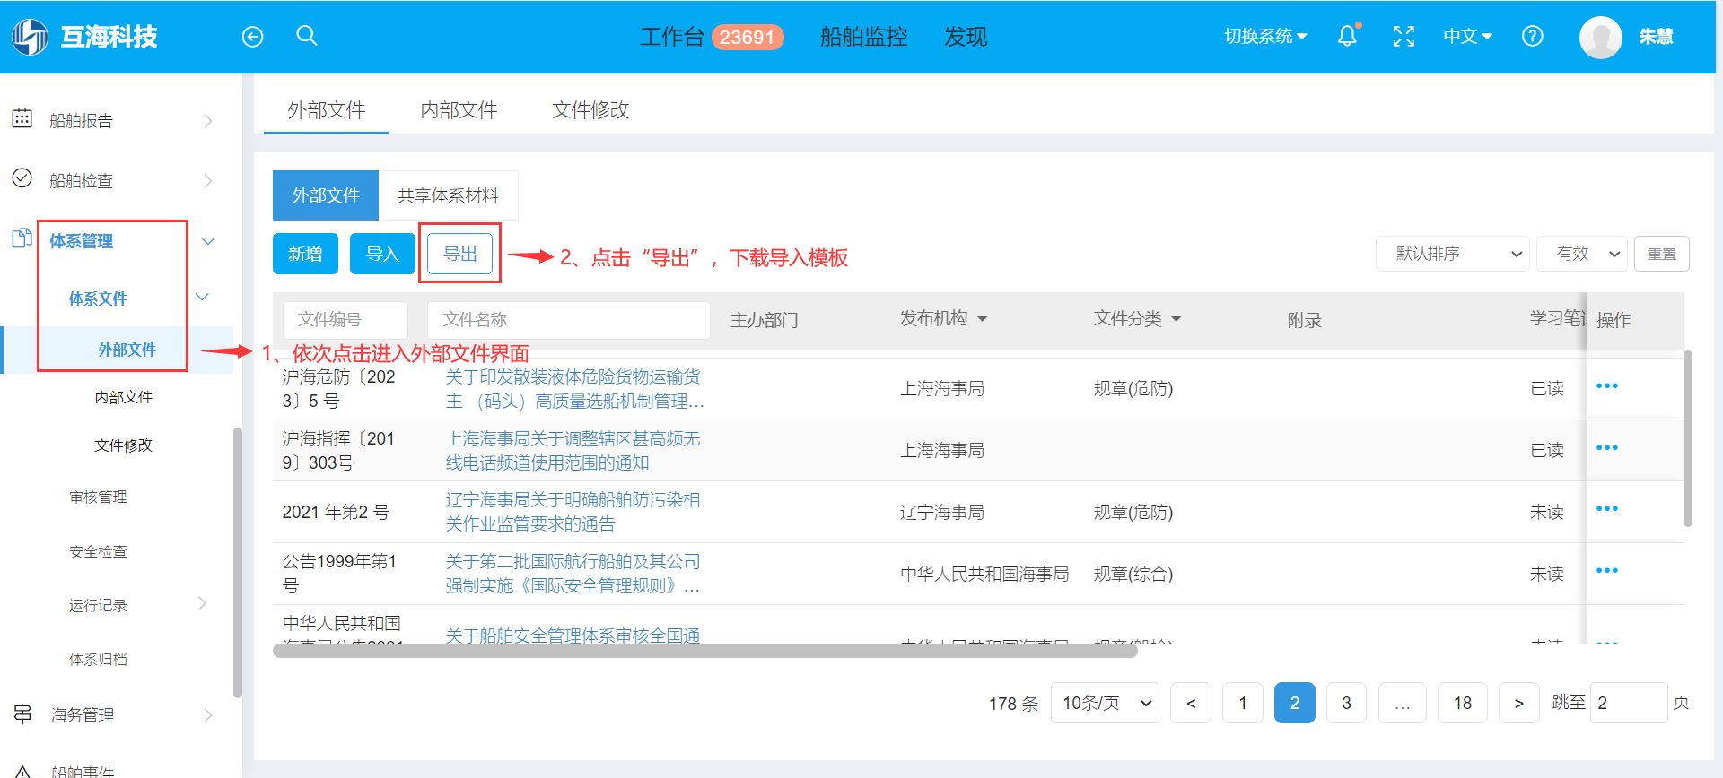Screen dimensions: 1723x778
Task: Select the blue 外部文件 sub-tab
Action: click(326, 195)
